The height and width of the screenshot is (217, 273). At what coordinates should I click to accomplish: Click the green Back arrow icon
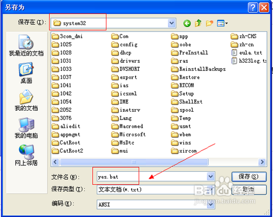pyautogui.click(x=187, y=23)
